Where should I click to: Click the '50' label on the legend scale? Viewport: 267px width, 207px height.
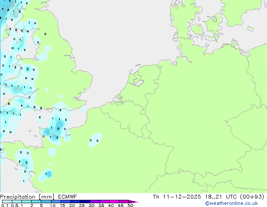tap(130, 206)
